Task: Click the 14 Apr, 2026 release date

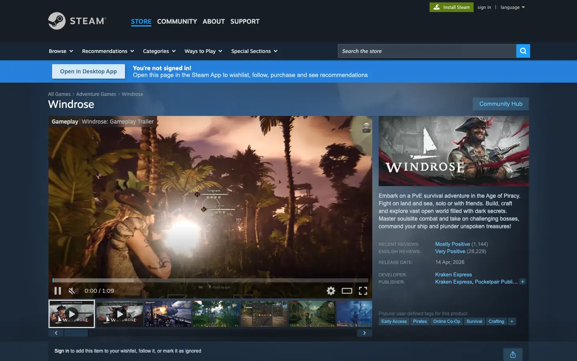Action: pos(450,262)
